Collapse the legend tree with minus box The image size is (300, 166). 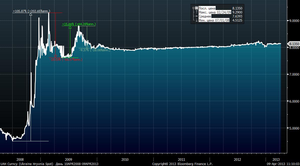[194, 8]
